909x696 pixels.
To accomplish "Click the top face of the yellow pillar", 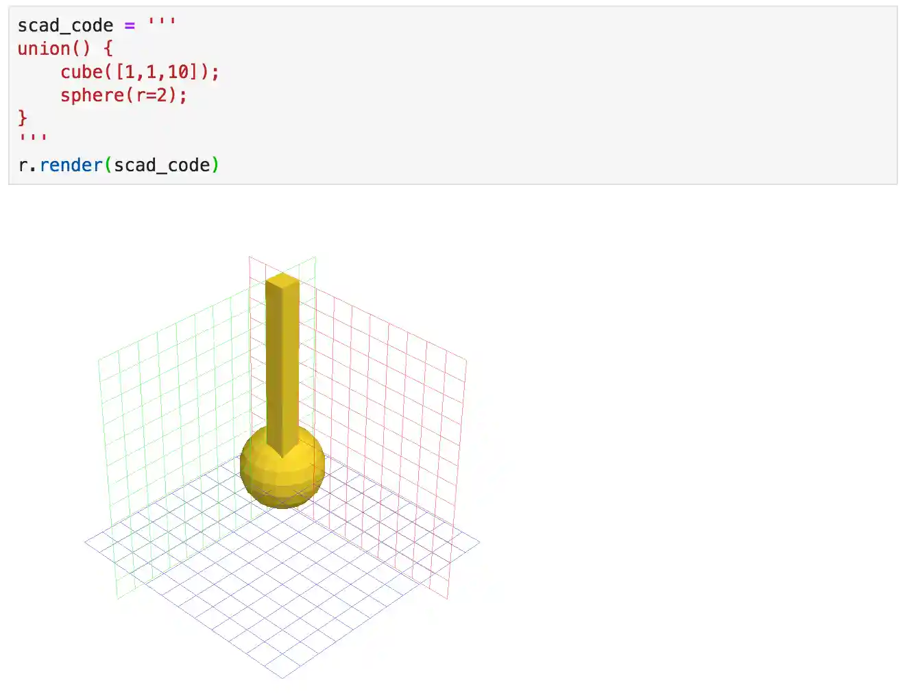I will click(281, 281).
